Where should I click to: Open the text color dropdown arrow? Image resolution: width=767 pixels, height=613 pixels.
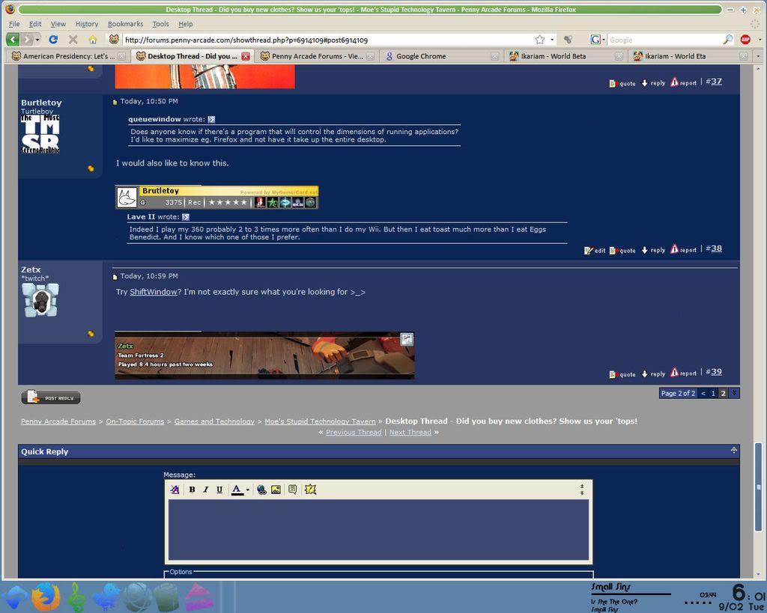pyautogui.click(x=247, y=490)
